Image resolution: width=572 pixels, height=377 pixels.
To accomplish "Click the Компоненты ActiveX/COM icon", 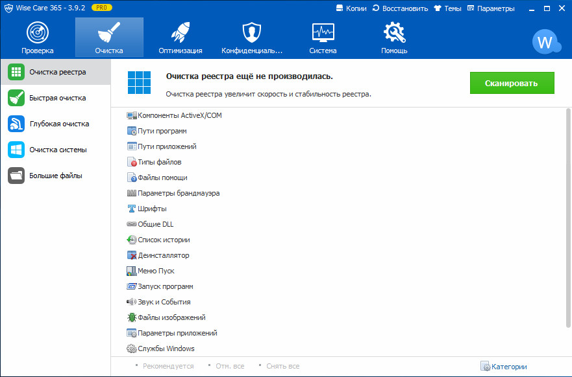I will click(x=131, y=115).
